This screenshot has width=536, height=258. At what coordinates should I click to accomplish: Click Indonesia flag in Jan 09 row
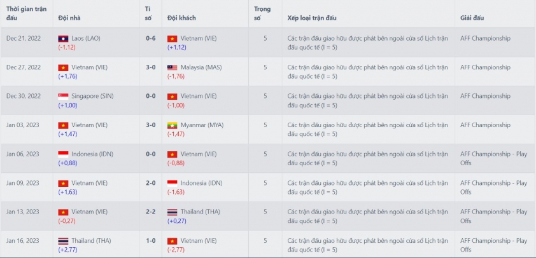pyautogui.click(x=173, y=183)
